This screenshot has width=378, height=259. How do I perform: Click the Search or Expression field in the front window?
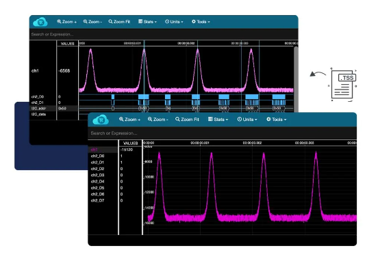click(223, 133)
